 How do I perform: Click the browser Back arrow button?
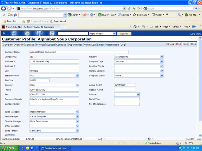click(x=4, y=8)
